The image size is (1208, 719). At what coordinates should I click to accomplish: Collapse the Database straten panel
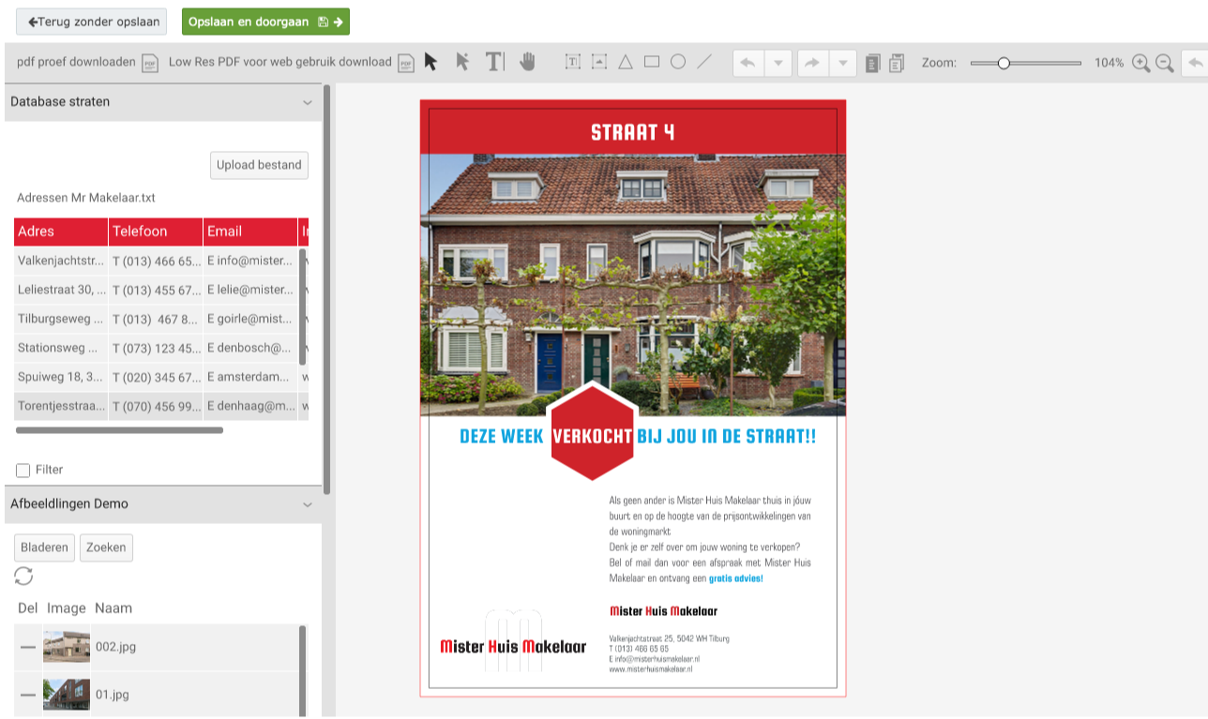point(307,102)
